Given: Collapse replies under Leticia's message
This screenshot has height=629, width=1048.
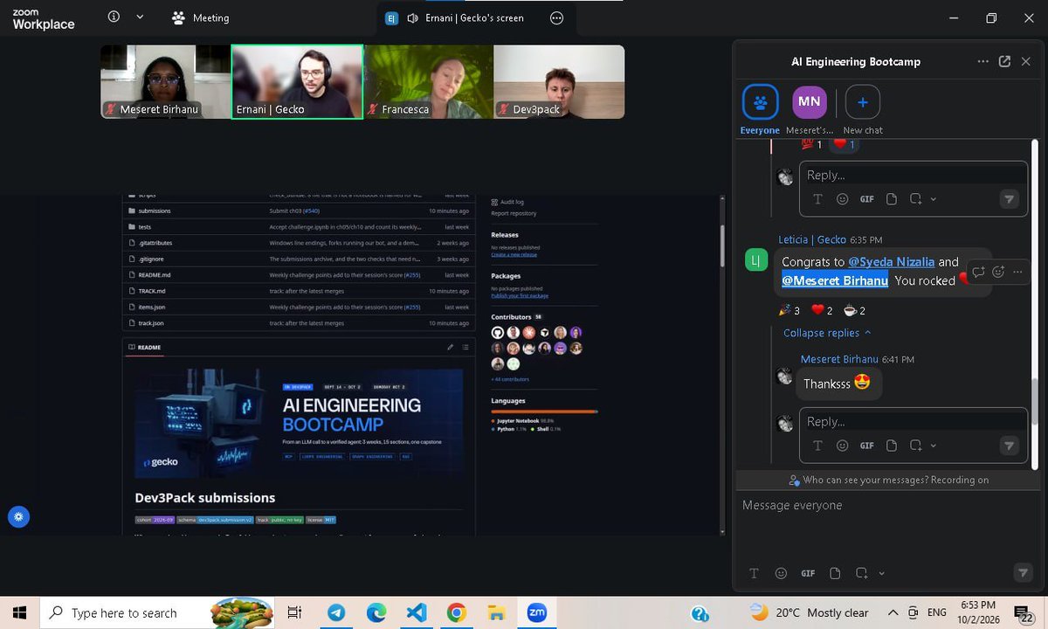Looking at the screenshot, I should pos(827,333).
